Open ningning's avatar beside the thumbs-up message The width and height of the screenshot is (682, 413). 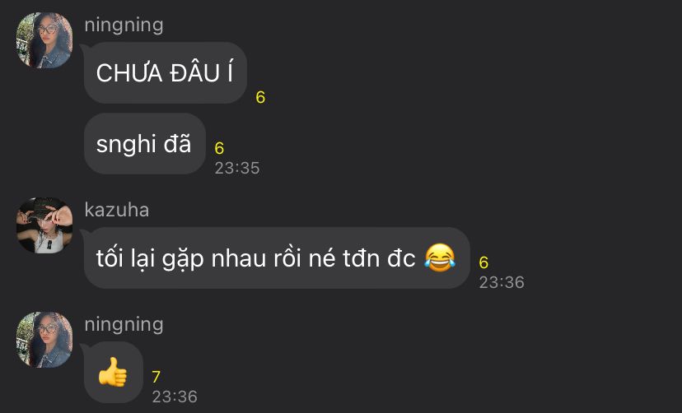pos(44,340)
